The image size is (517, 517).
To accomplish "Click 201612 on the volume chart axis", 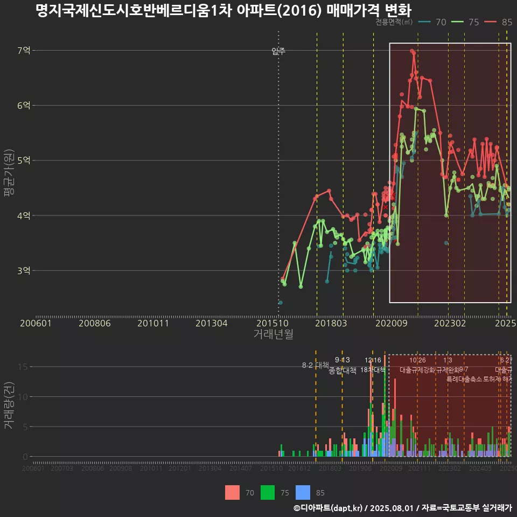I will click(x=299, y=468).
